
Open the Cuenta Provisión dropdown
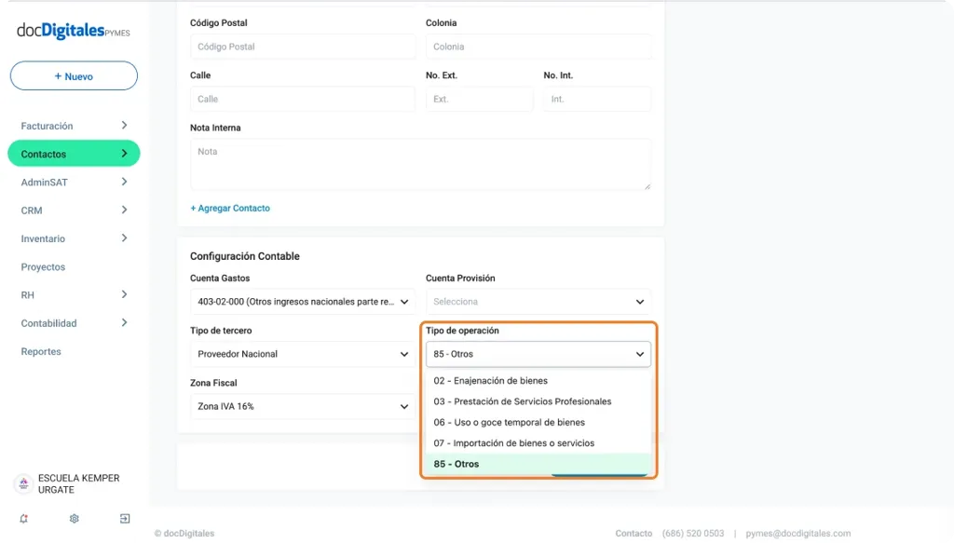(538, 302)
